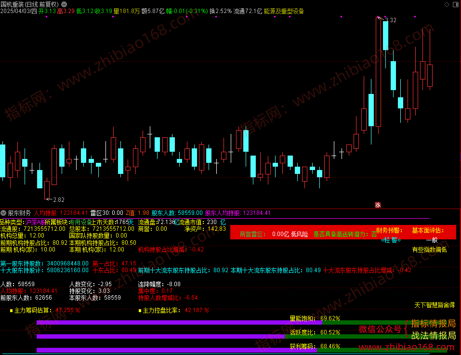Click 机构总量: 12.00
461x355 pixels.
click(x=22, y=236)
